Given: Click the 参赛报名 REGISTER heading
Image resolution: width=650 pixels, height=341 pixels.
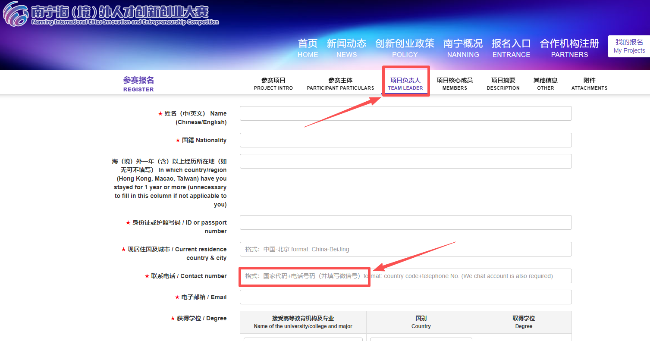Looking at the screenshot, I should pyautogui.click(x=138, y=84).
